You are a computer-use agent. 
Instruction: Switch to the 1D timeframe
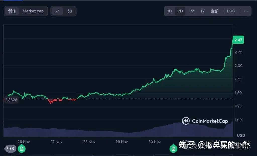pyautogui.click(x=169, y=11)
